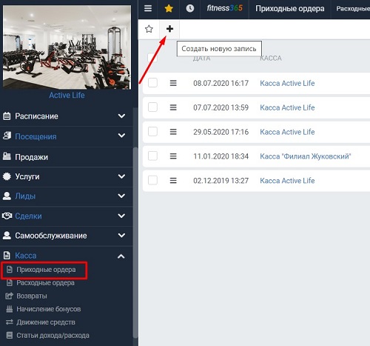The height and width of the screenshot is (346, 370).
Task: Click the Посещения sidebar icon
Action: (7, 136)
